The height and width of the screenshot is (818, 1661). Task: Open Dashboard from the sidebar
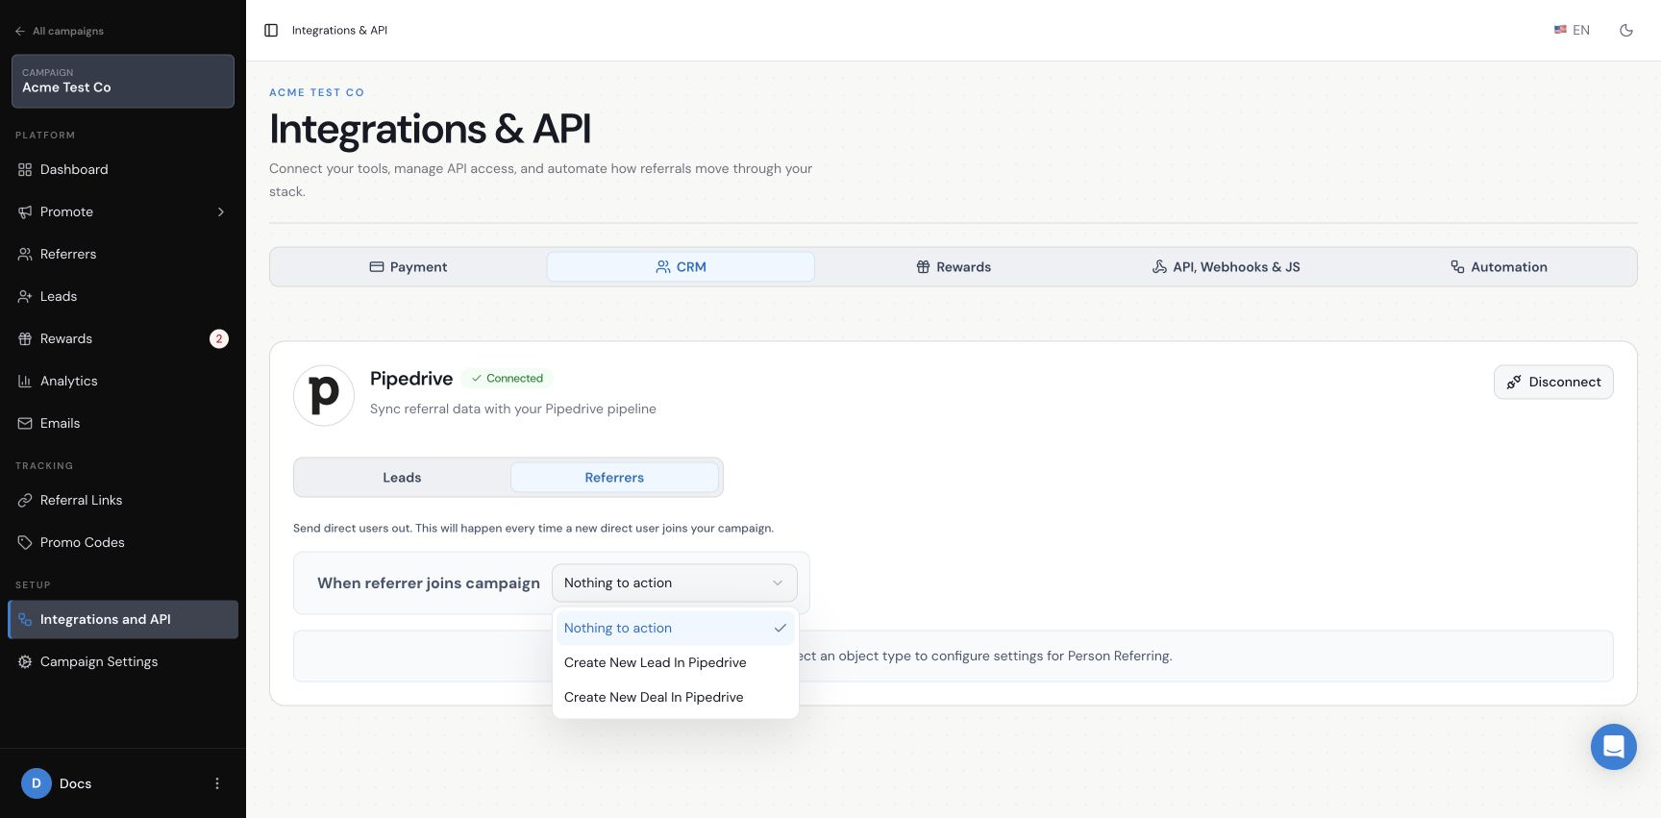123,169
